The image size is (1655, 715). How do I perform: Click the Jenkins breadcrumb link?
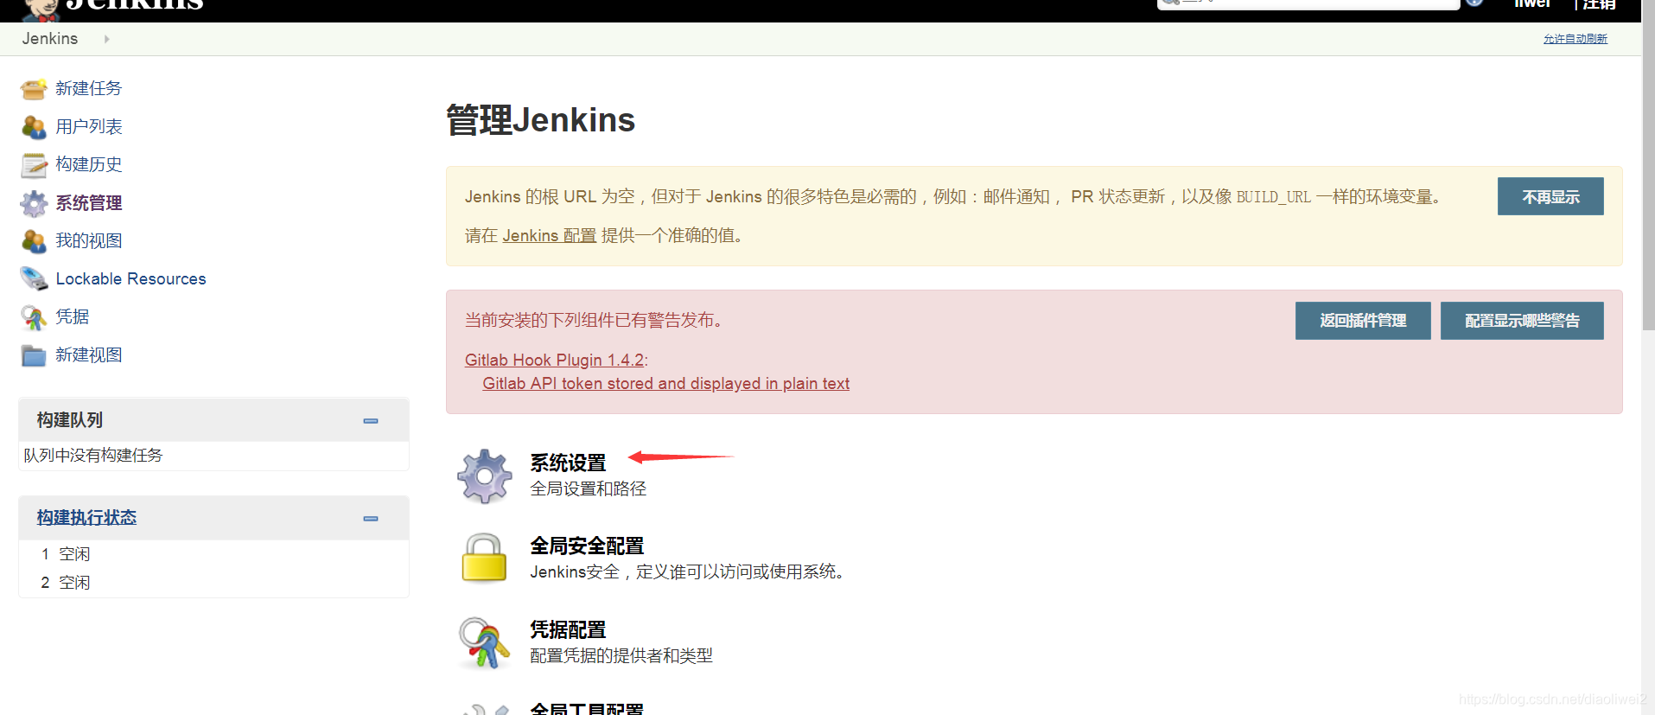pyautogui.click(x=50, y=39)
